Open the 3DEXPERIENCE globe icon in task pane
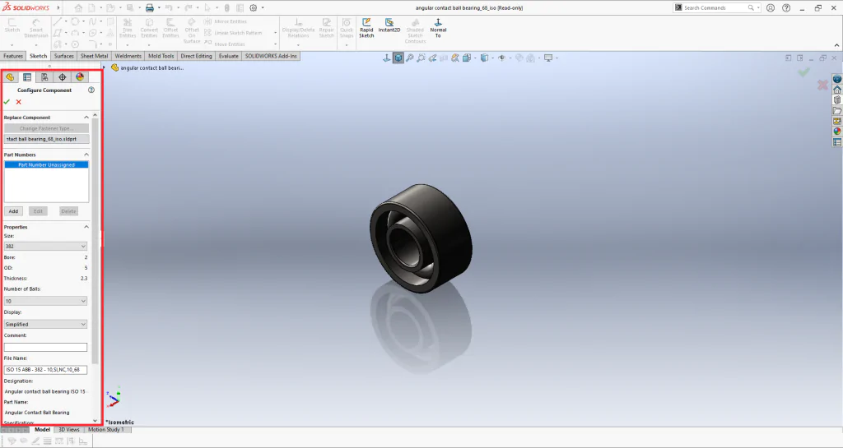Image resolution: width=843 pixels, height=448 pixels. pos(837,79)
